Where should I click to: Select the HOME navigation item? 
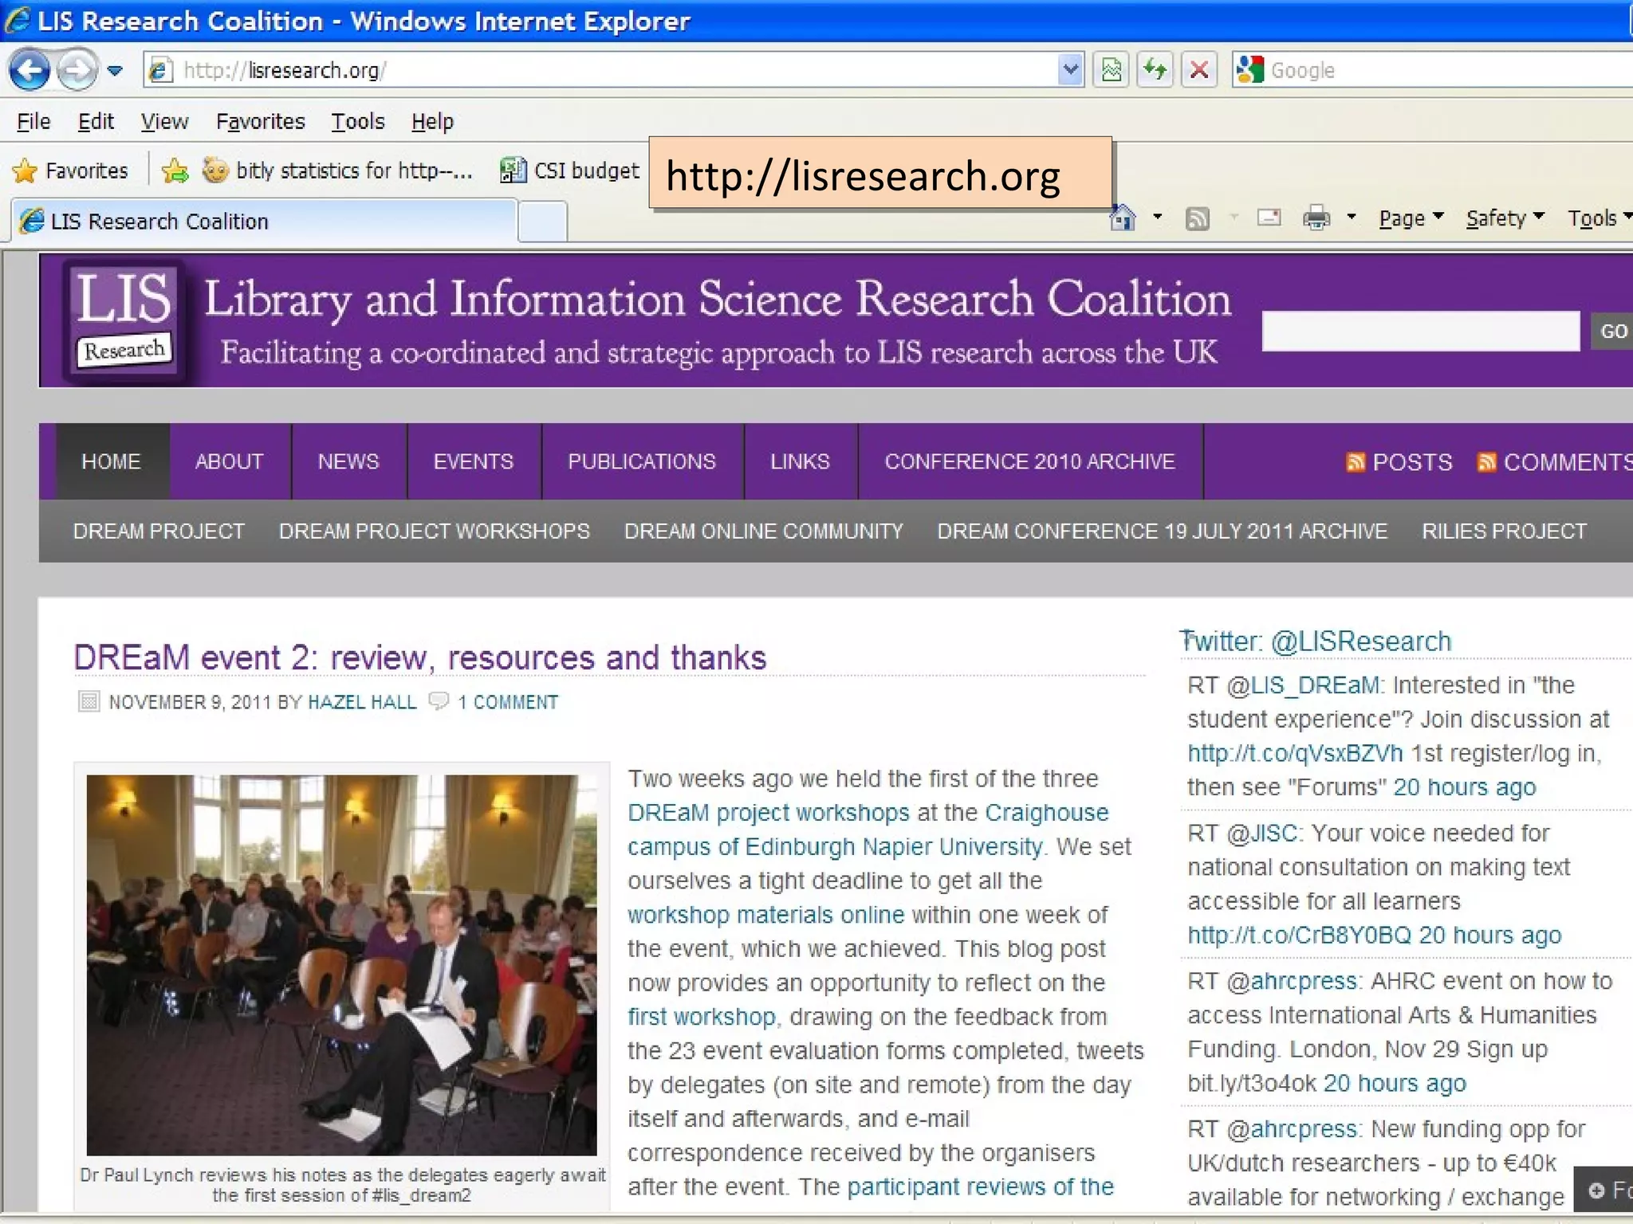pos(111,461)
